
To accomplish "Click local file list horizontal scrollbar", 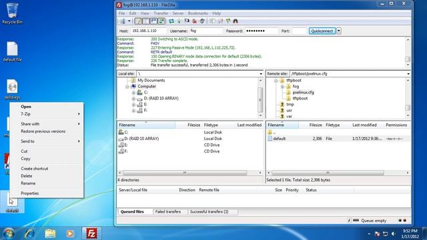I will (x=185, y=173).
